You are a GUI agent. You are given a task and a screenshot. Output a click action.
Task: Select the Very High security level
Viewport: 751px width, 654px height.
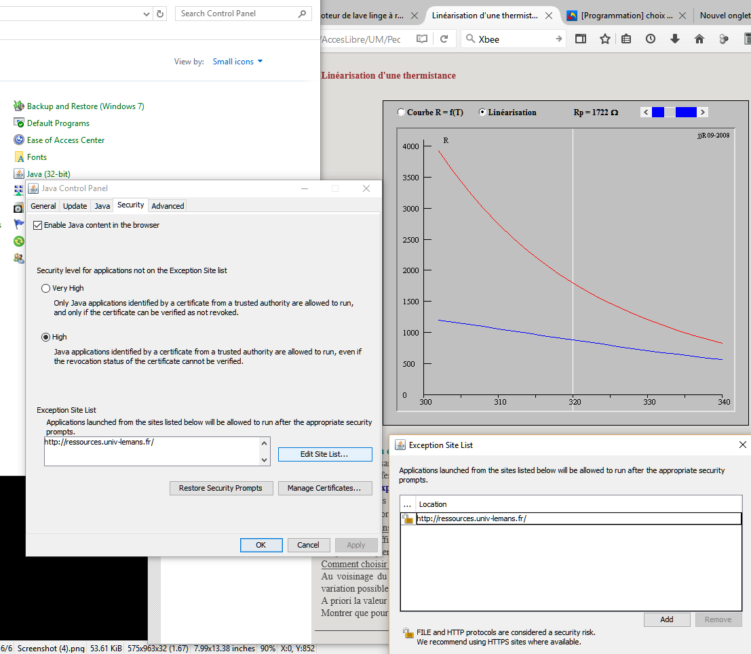click(x=46, y=288)
